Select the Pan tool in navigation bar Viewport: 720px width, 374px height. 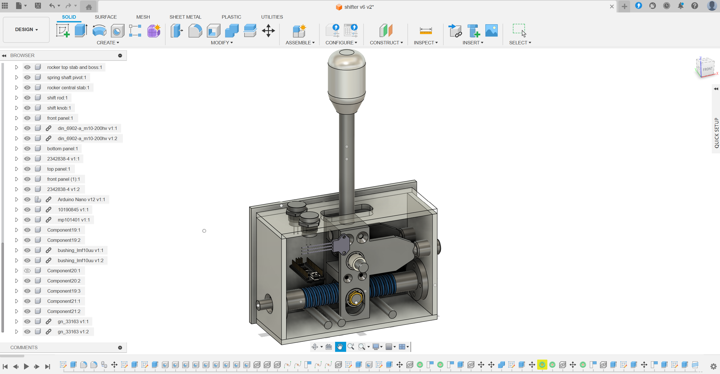(x=340, y=347)
